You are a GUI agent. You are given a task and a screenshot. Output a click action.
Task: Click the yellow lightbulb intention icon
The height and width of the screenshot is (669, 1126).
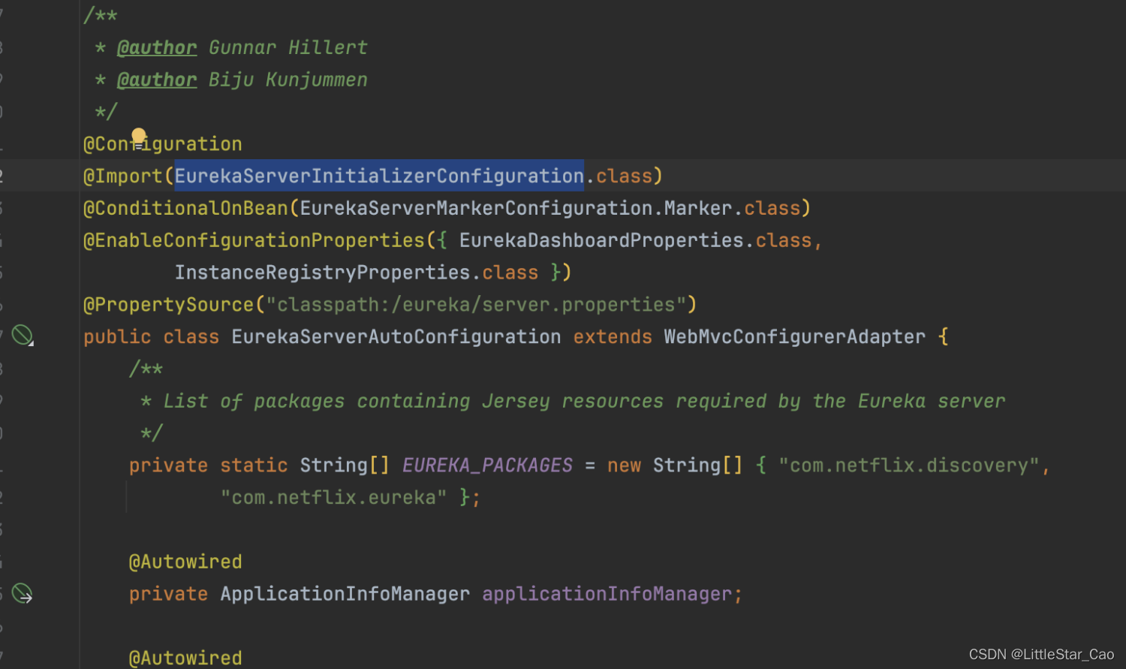pos(139,137)
